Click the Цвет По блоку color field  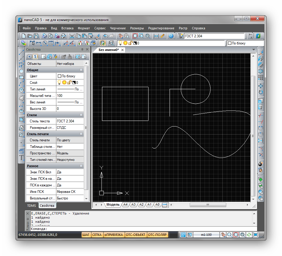click(70, 76)
